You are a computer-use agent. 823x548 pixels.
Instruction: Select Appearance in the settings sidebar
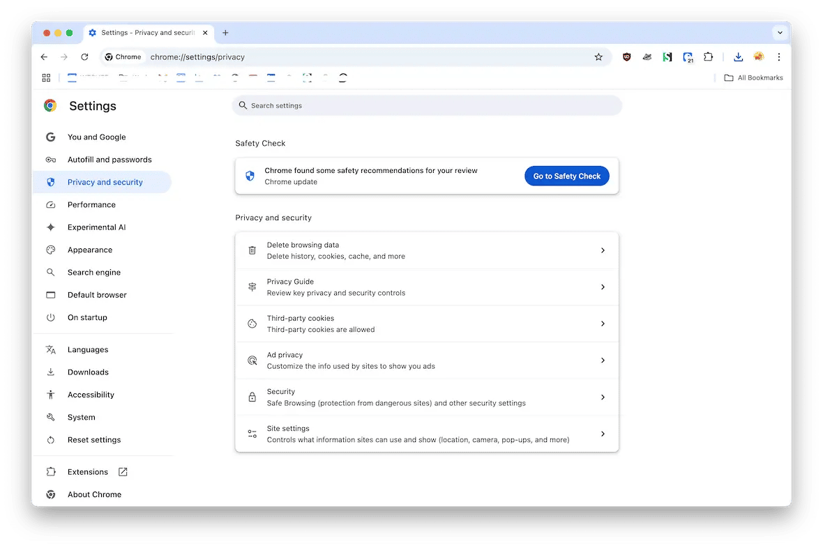[90, 250]
